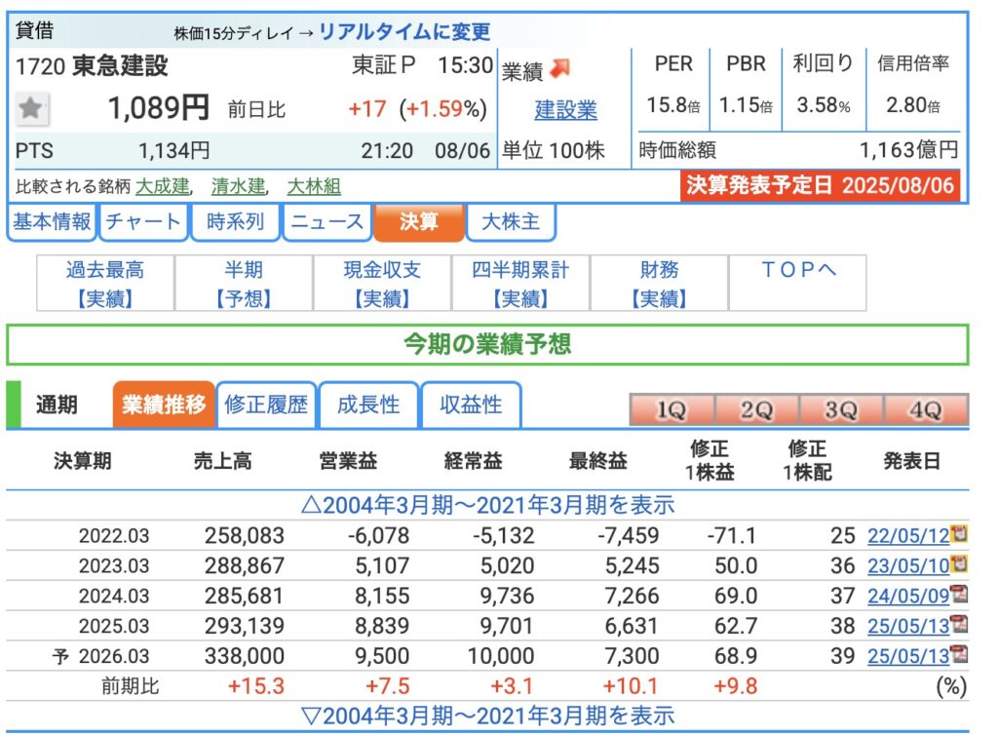Viewport: 998px width, 736px height.
Task: Click the 時価総額 value 1,163億円
Action: (x=909, y=150)
